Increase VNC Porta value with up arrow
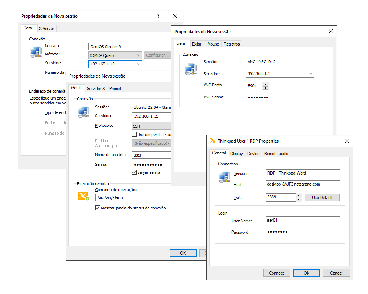 (x=265, y=84)
